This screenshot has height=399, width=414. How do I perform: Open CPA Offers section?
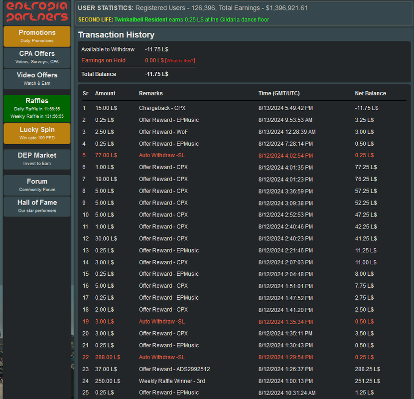click(x=37, y=57)
